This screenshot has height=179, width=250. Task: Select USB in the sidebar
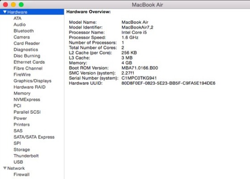18,162
